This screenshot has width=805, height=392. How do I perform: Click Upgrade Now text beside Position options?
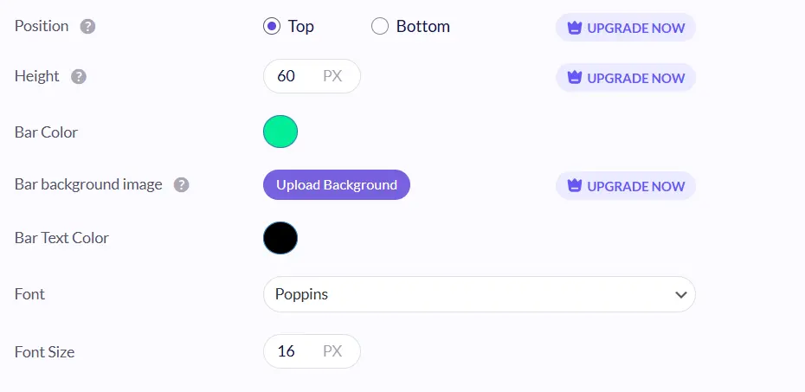coord(636,28)
